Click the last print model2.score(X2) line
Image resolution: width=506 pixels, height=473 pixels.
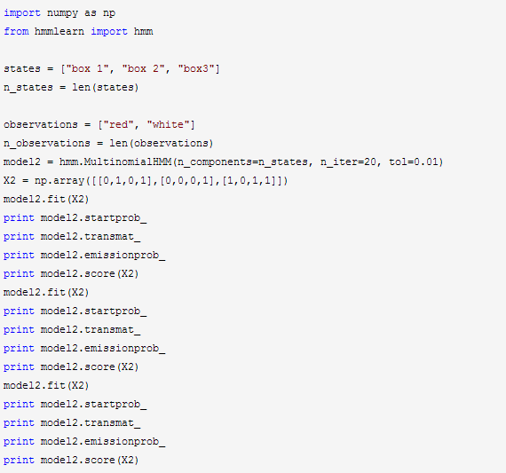[x=71, y=460]
